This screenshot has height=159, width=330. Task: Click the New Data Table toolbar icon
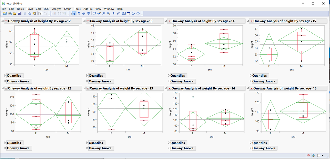click(5, 13)
